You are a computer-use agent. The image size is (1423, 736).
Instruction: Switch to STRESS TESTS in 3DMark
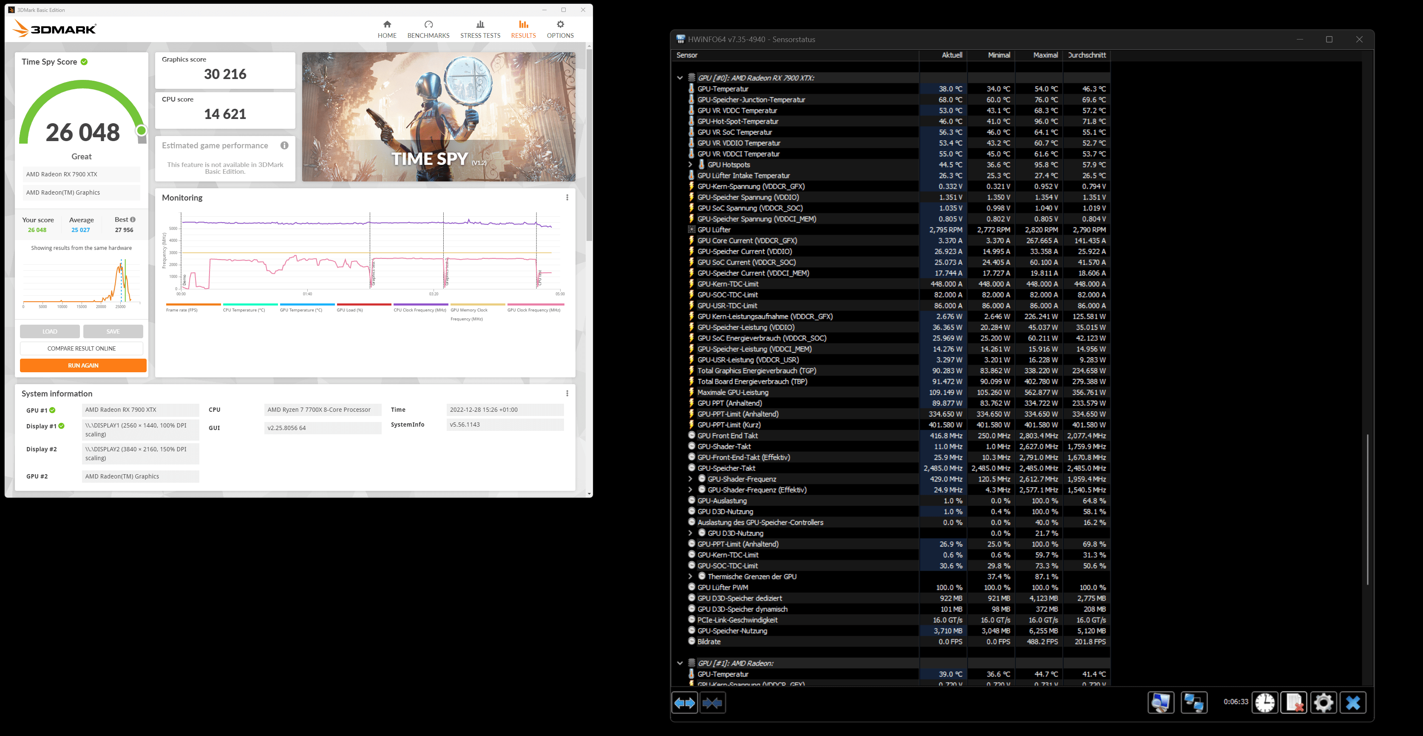480,29
